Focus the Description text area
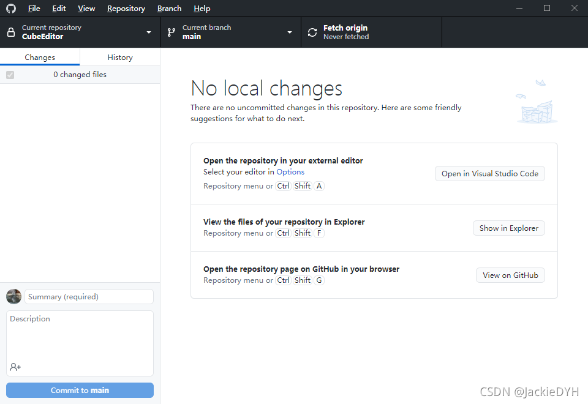 [x=80, y=343]
